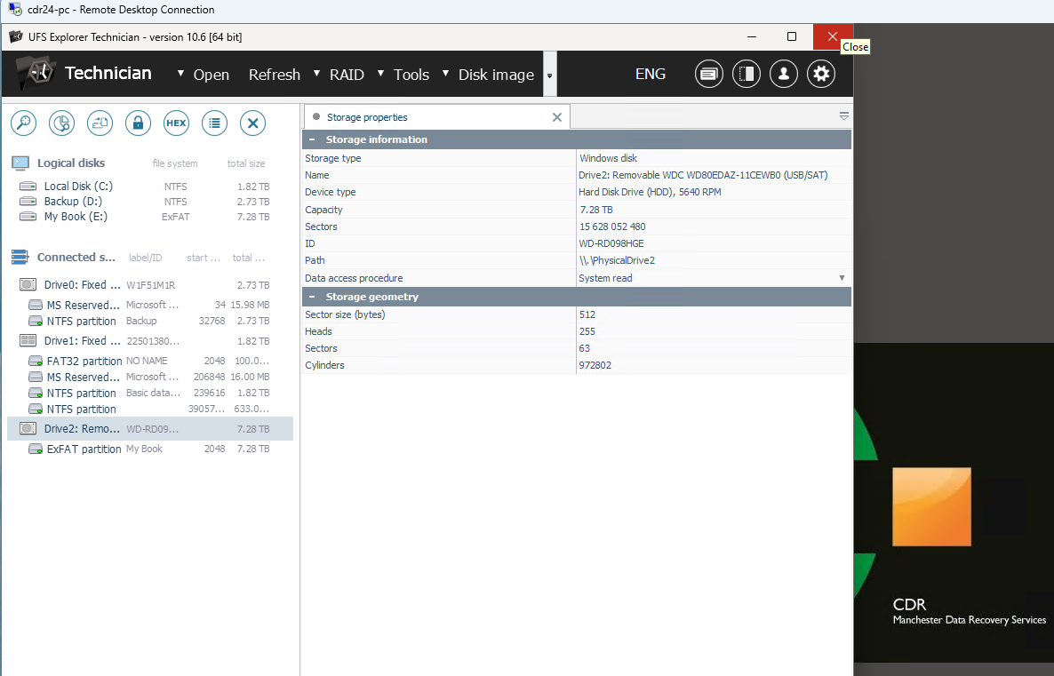Switch language via ENG button

(x=651, y=74)
